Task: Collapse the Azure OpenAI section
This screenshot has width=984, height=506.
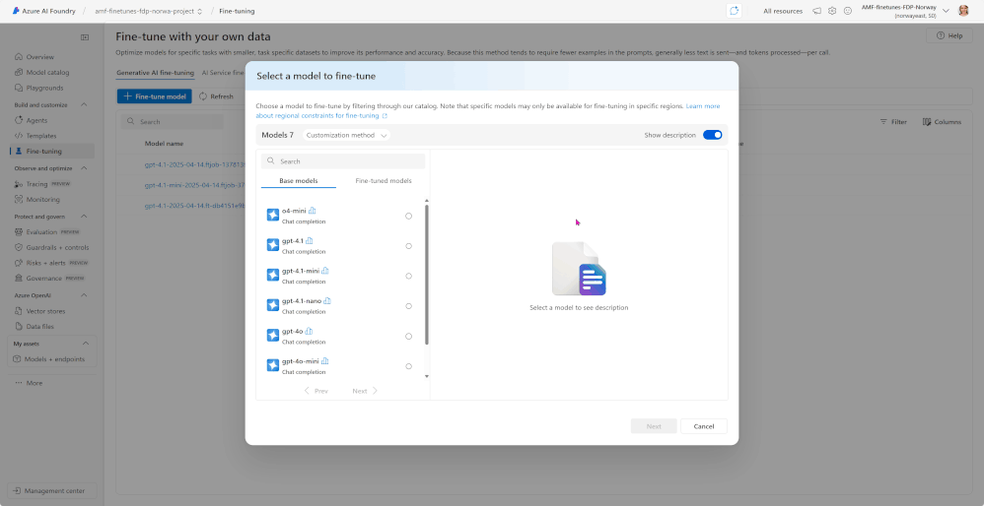Action: [84, 295]
